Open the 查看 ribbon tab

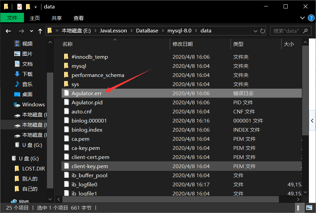pyautogui.click(x=78, y=18)
